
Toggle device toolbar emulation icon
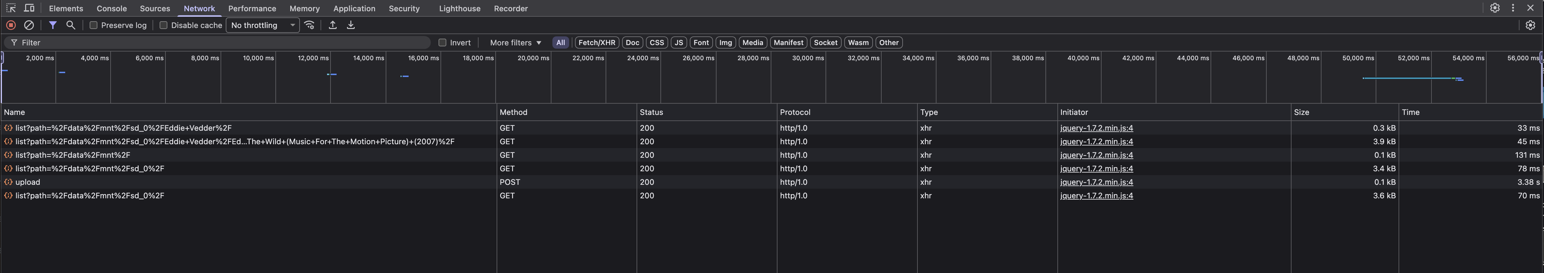pyautogui.click(x=29, y=8)
